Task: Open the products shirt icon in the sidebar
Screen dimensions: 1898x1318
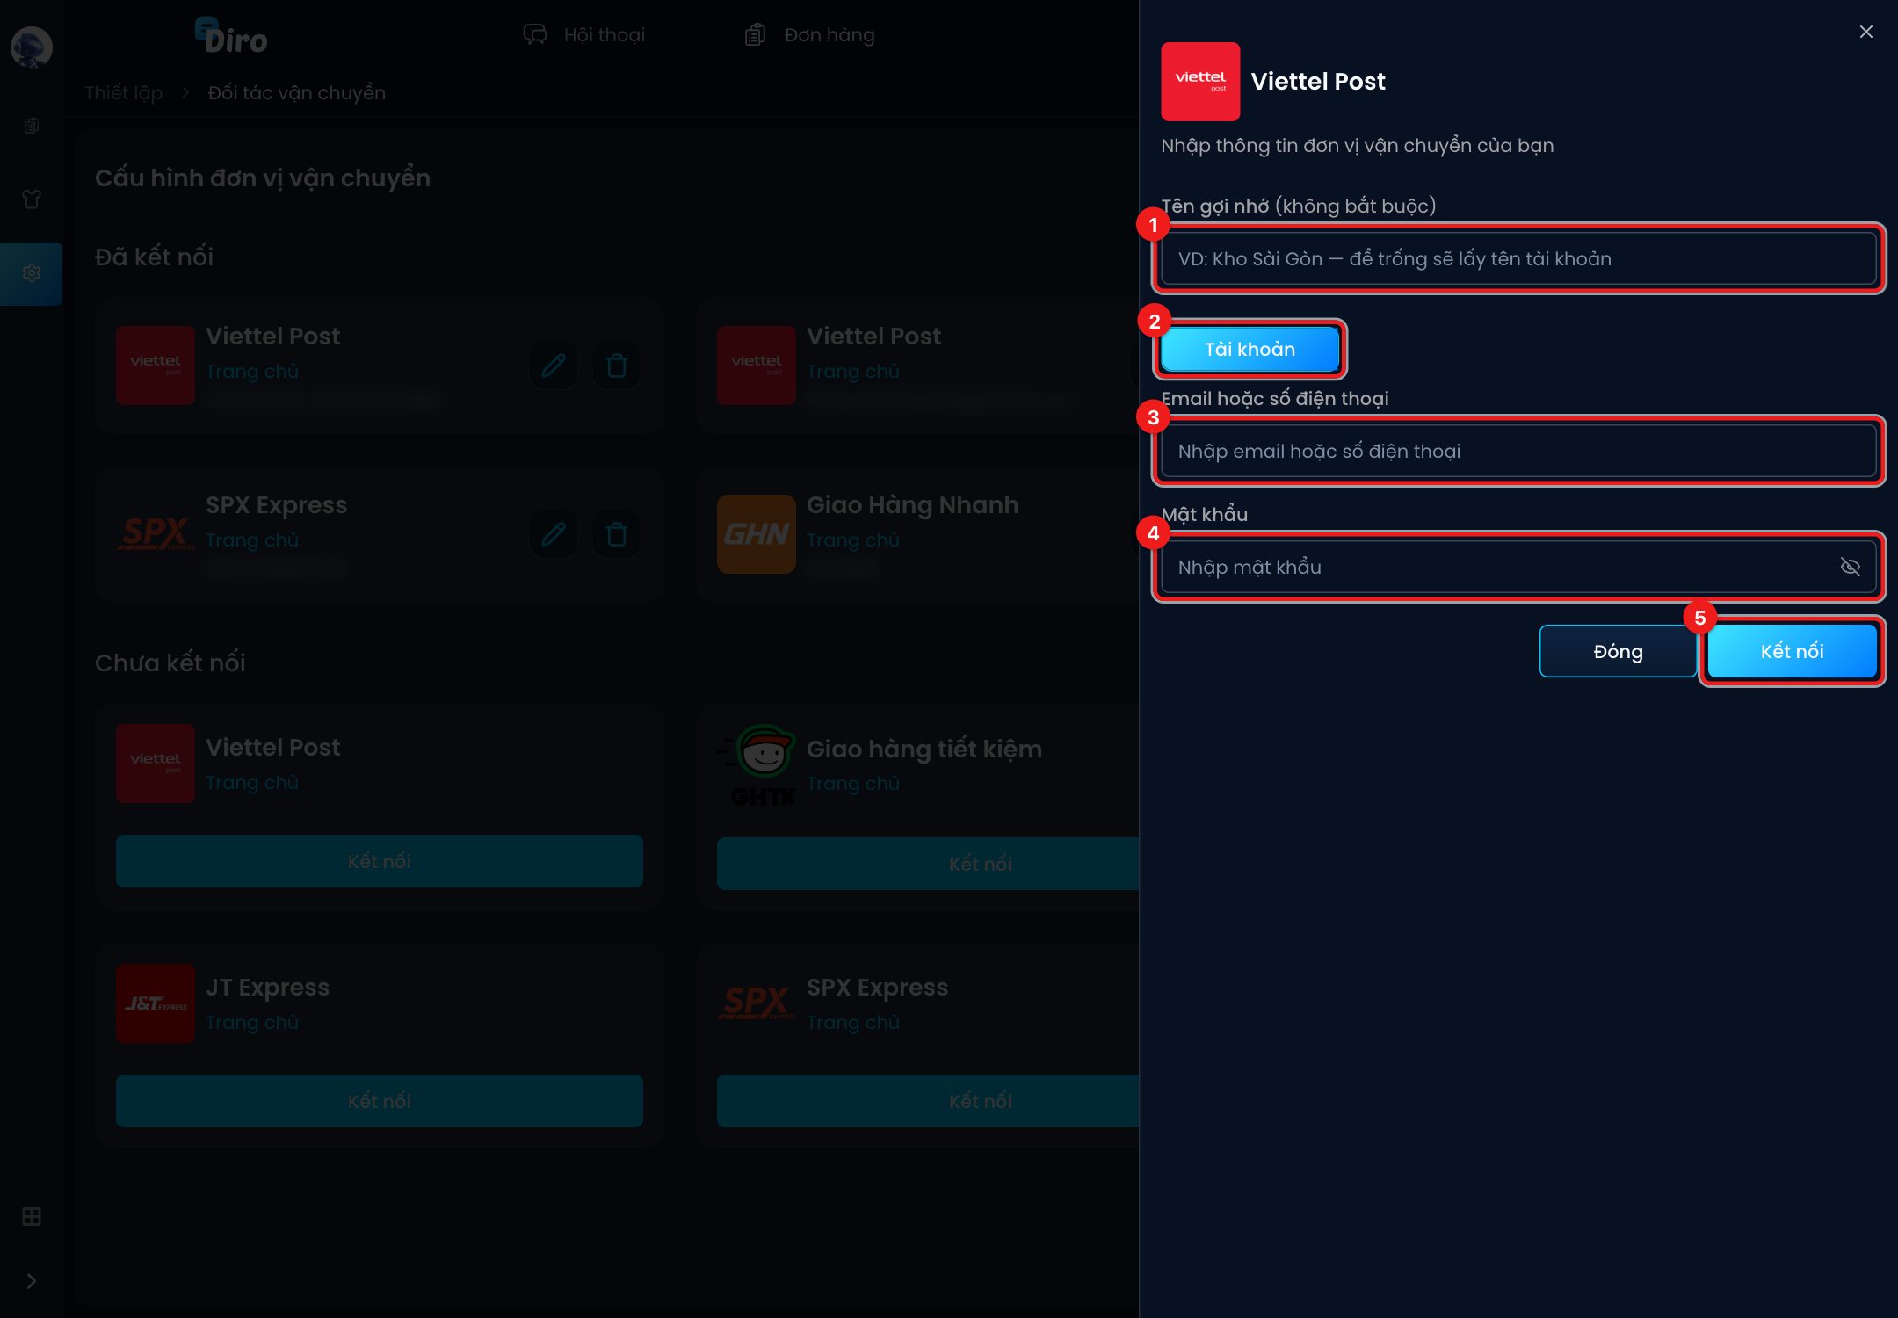Action: pos(31,199)
